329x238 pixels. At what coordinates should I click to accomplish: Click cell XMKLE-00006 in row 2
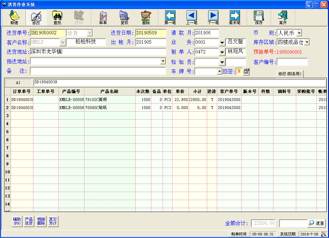(72, 107)
